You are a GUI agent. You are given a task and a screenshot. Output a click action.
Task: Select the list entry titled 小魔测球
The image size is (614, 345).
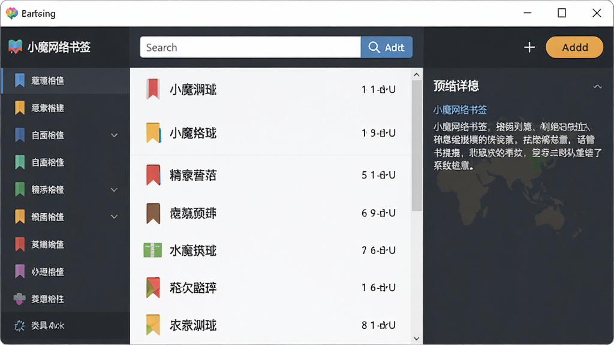(193, 90)
